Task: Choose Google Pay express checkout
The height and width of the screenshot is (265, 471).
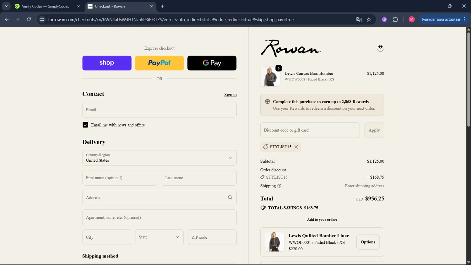Action: 212,63
